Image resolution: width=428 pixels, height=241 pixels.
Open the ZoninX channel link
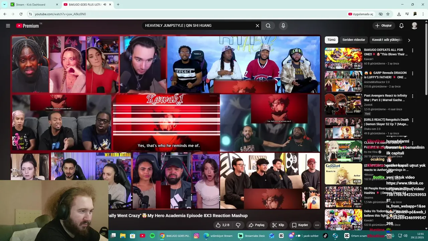(368, 105)
